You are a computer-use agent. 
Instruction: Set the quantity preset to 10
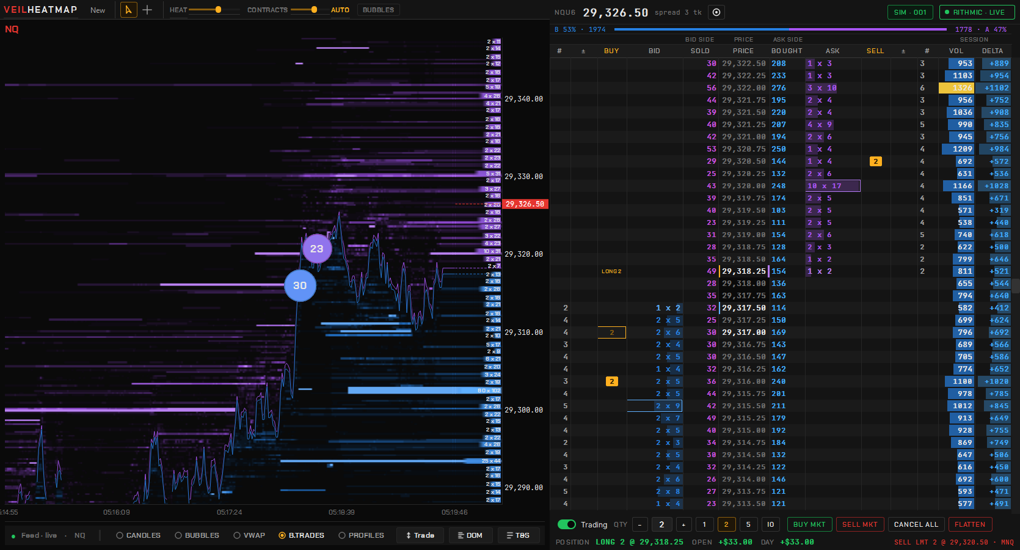coord(770,524)
